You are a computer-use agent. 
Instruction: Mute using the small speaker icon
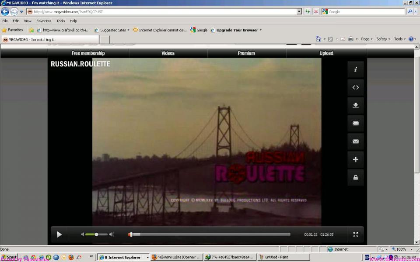point(83,234)
